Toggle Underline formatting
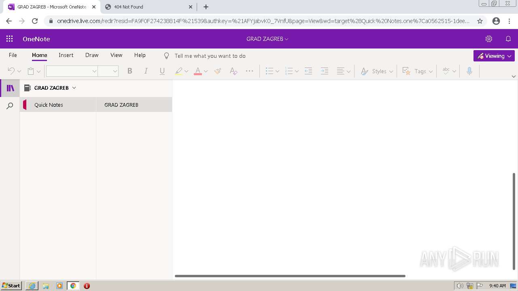Screen dimensions: 518x291 (x=162, y=71)
